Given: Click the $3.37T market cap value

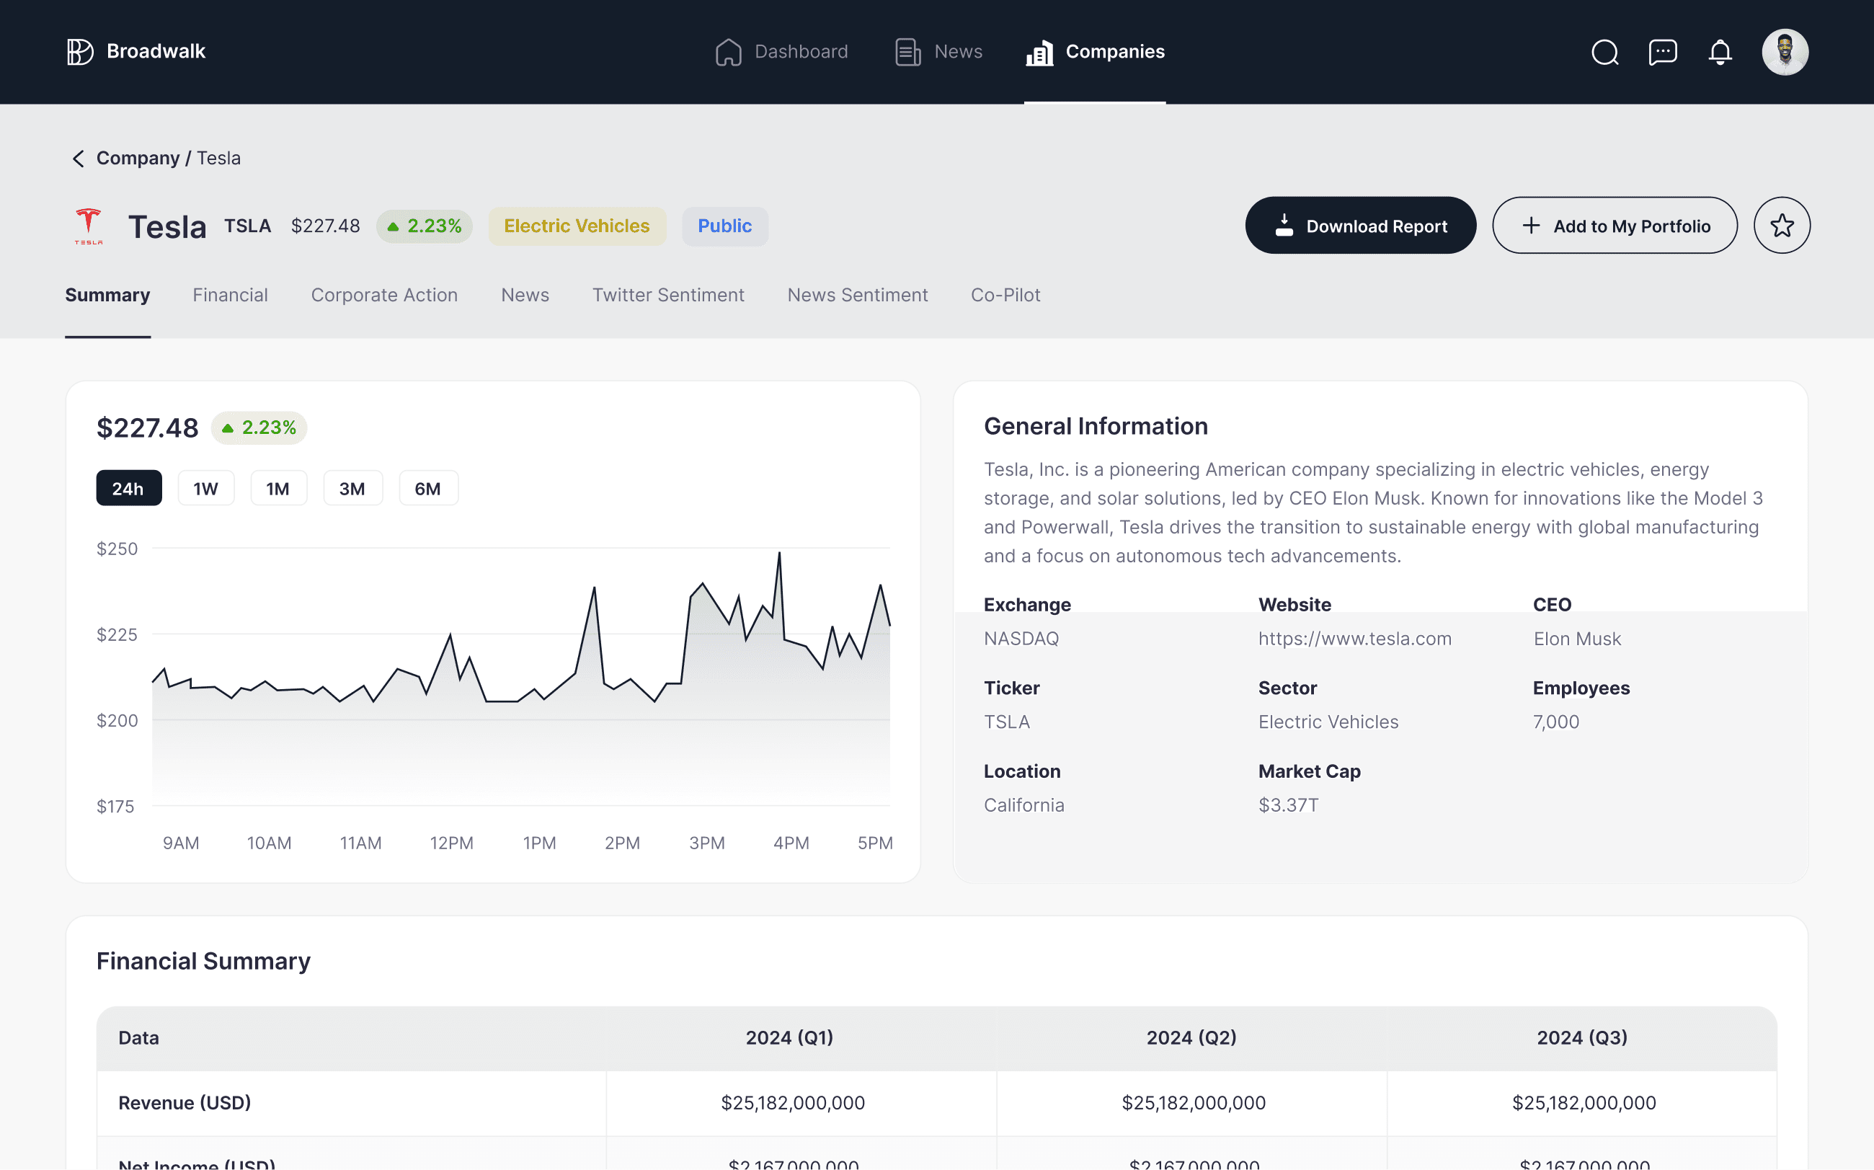Looking at the screenshot, I should (1288, 805).
